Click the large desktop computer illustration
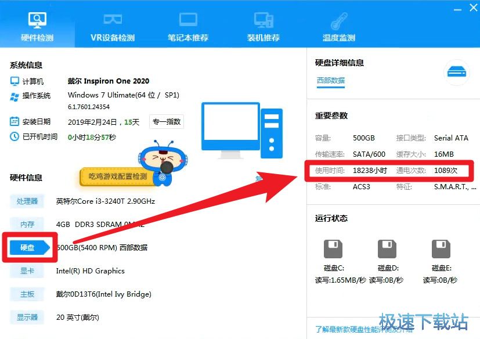 242,131
